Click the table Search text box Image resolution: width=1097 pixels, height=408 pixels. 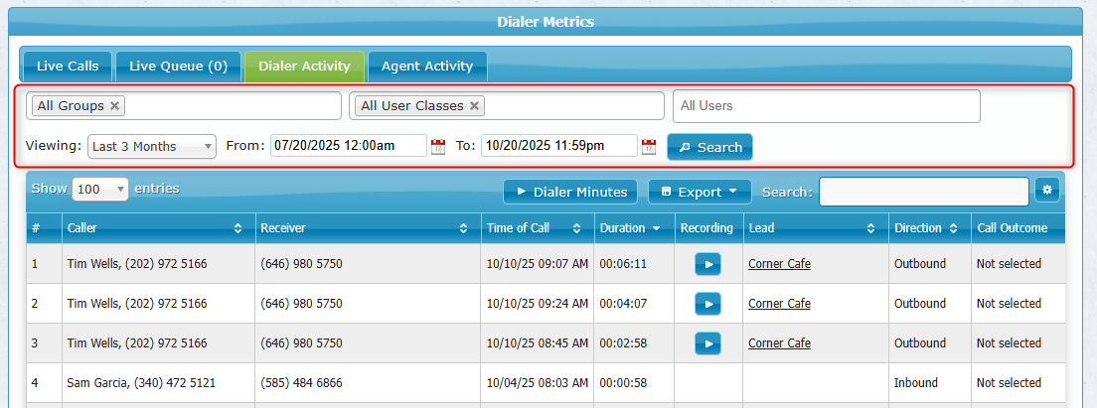click(923, 192)
